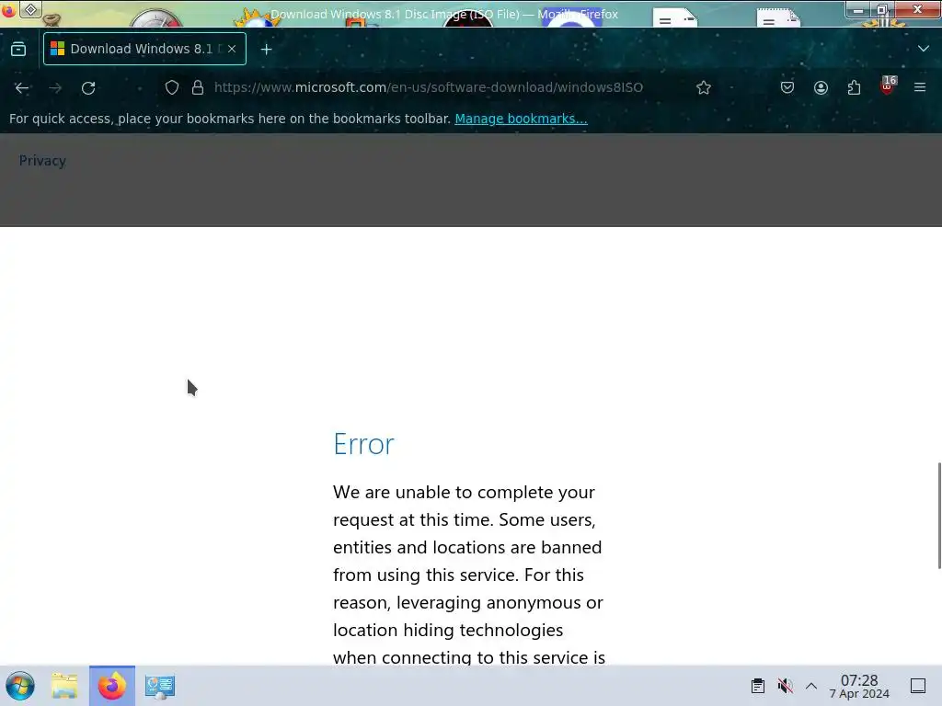Open uBlock Origin extension with 16 badge
Screen dimensions: 942x706
(x=888, y=86)
